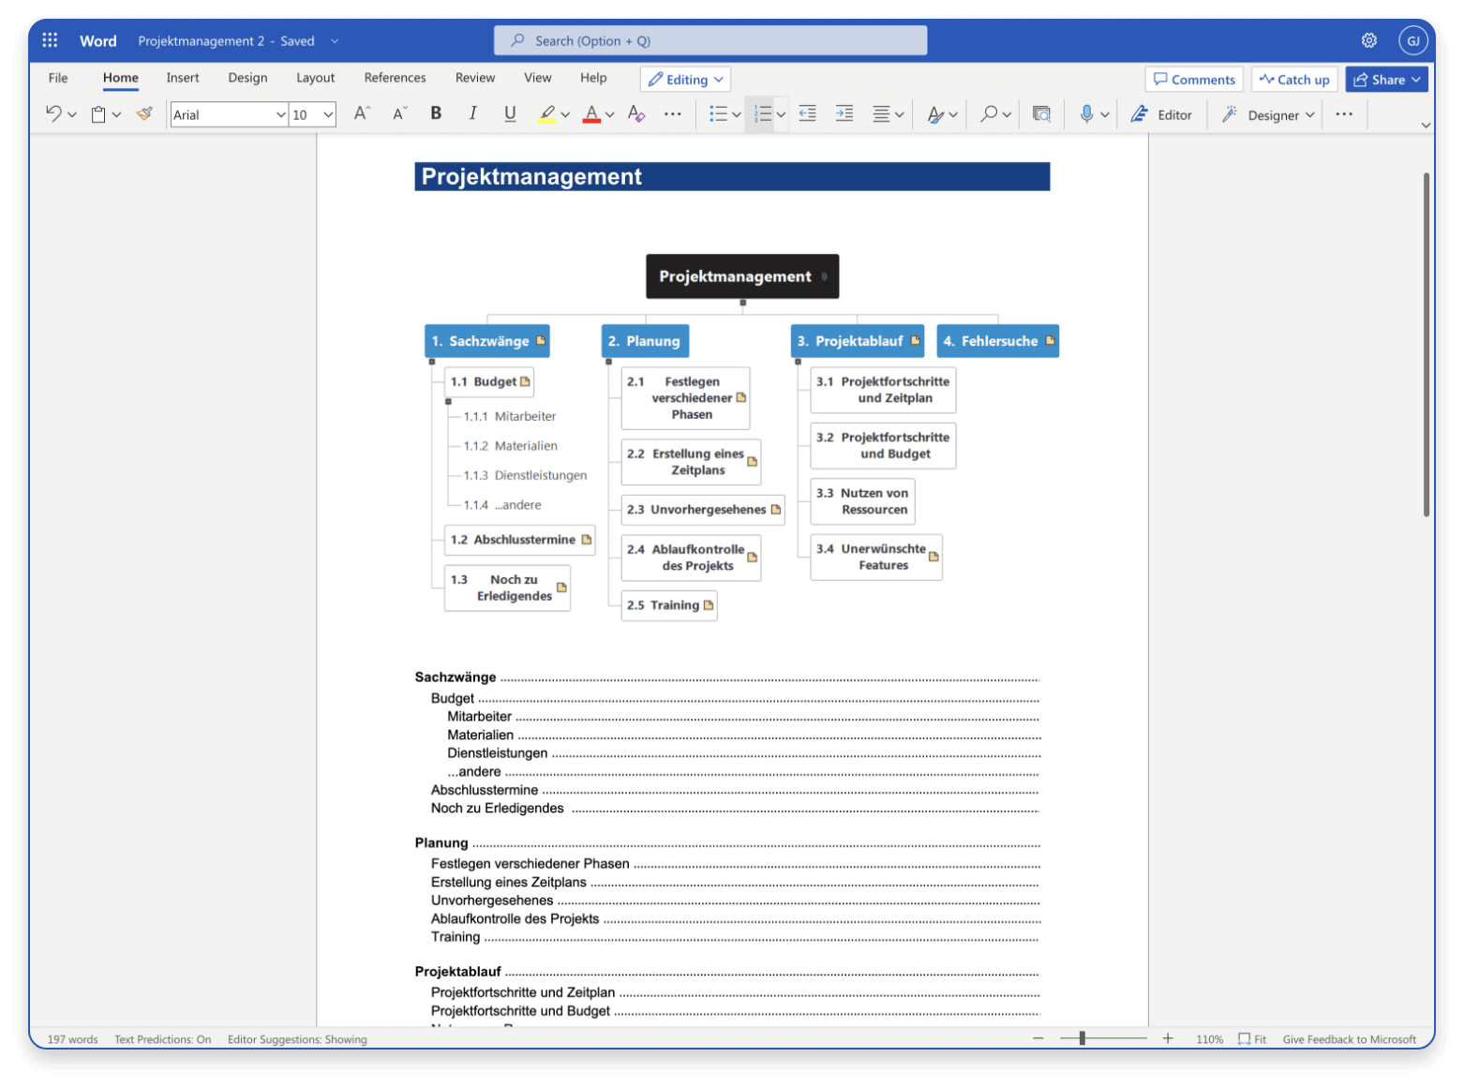
Task: Open Settings gear icon
Action: click(x=1369, y=40)
